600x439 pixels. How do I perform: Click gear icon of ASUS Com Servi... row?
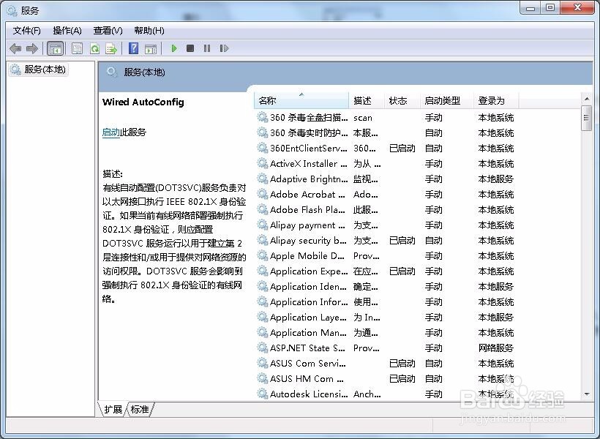pos(262,363)
